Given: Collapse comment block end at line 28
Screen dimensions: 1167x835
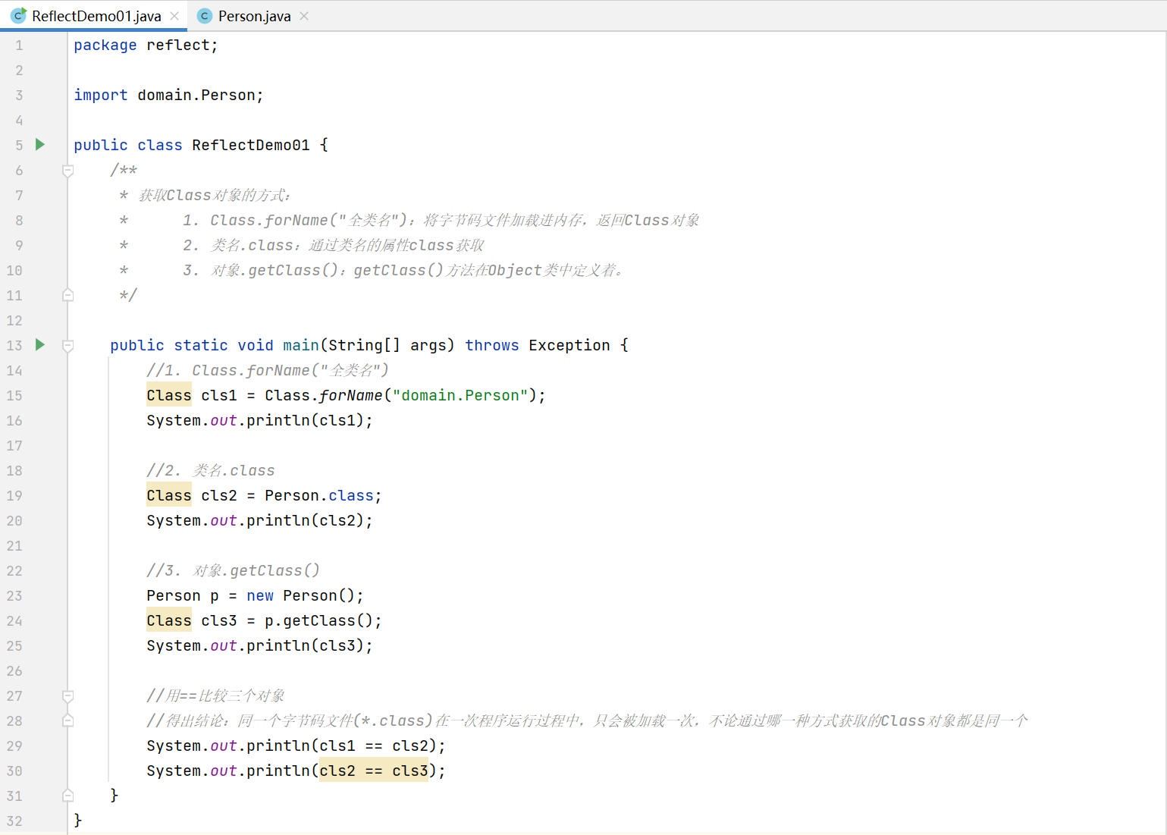Looking at the screenshot, I should tap(67, 720).
